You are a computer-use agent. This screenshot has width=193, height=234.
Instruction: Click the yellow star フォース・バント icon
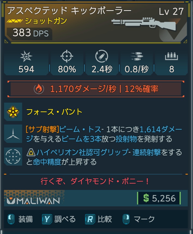(13, 112)
